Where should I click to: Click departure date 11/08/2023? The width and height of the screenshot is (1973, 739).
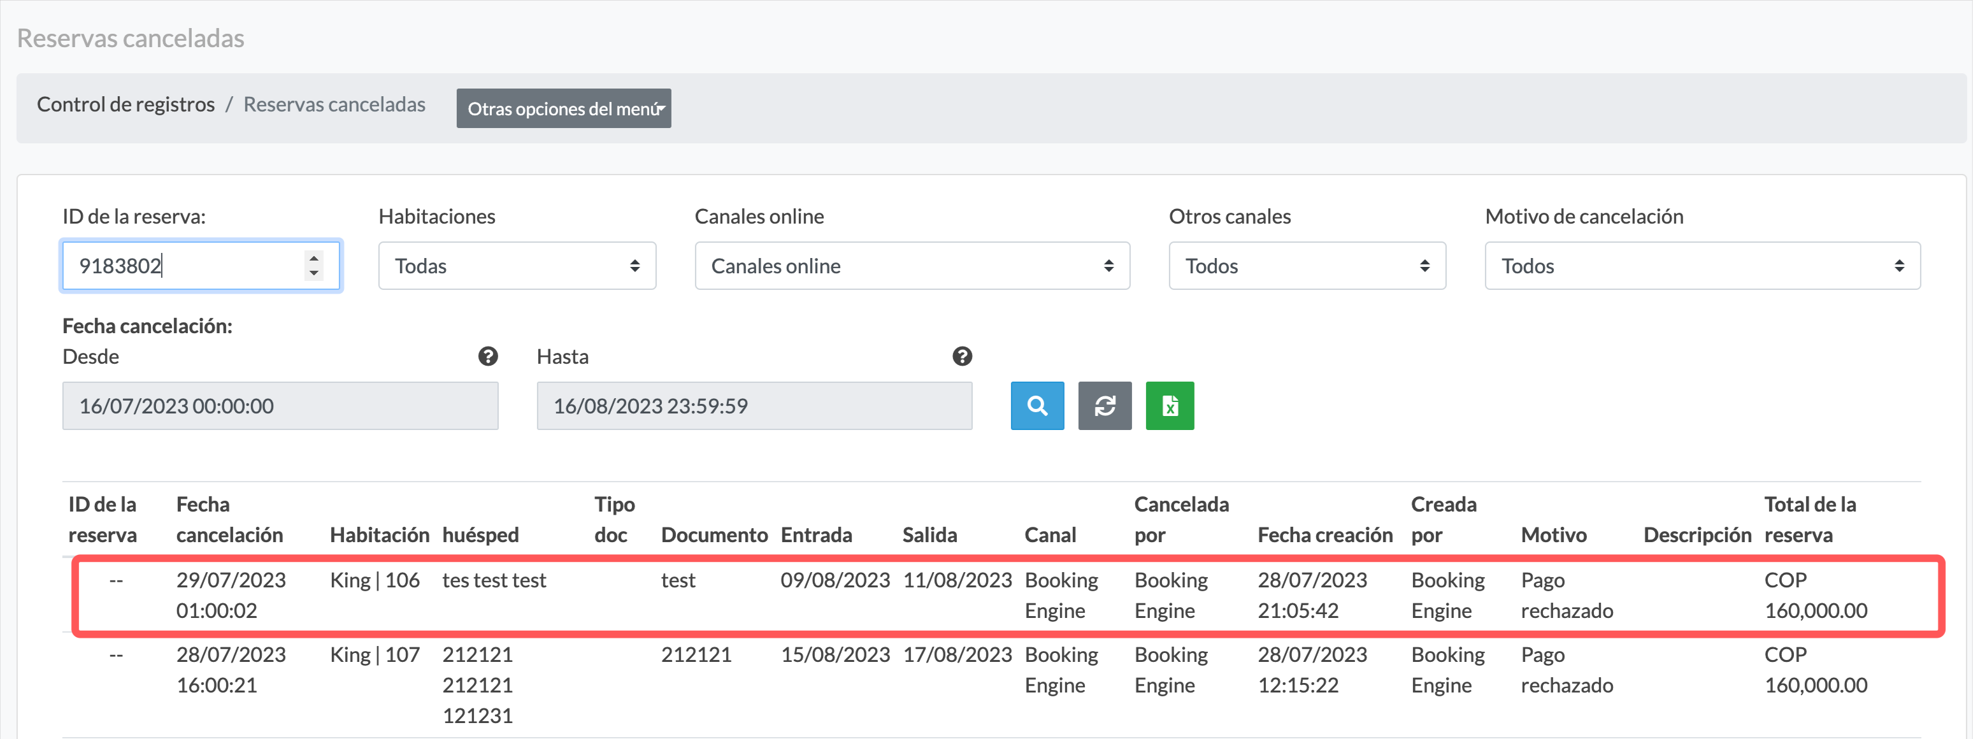(x=958, y=580)
